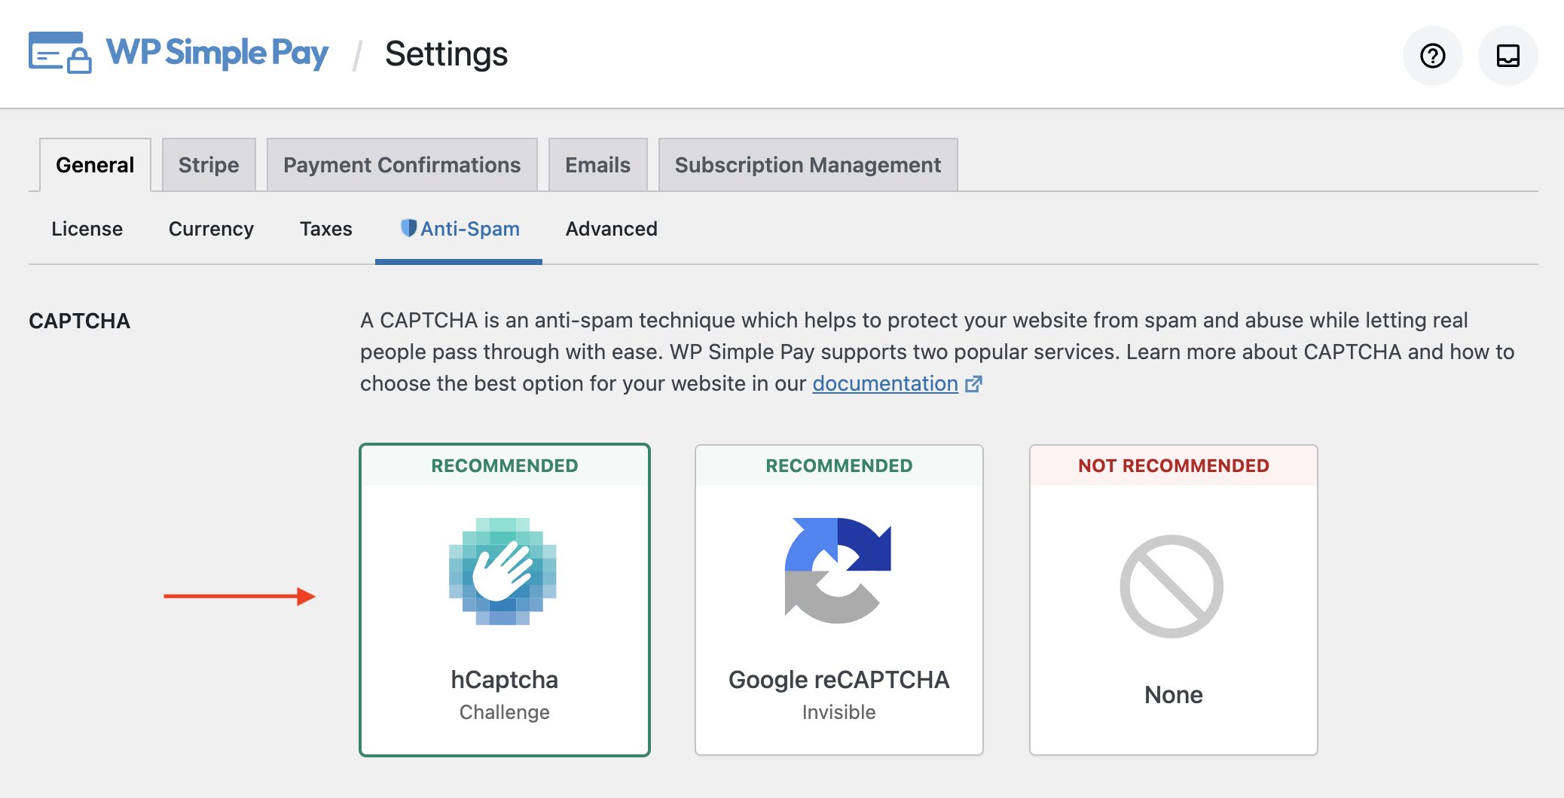Open the Subscription Management tab

coord(808,165)
